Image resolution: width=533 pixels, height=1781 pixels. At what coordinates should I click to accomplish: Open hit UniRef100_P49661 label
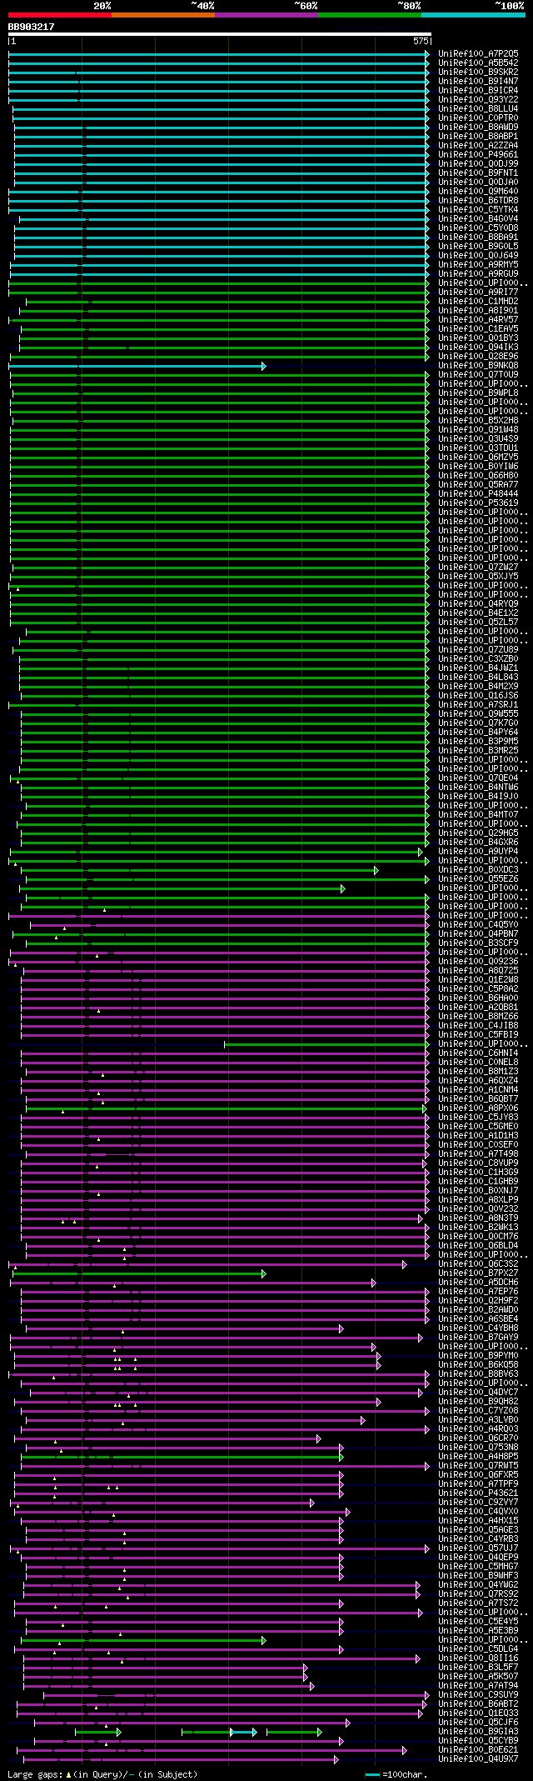click(x=478, y=154)
